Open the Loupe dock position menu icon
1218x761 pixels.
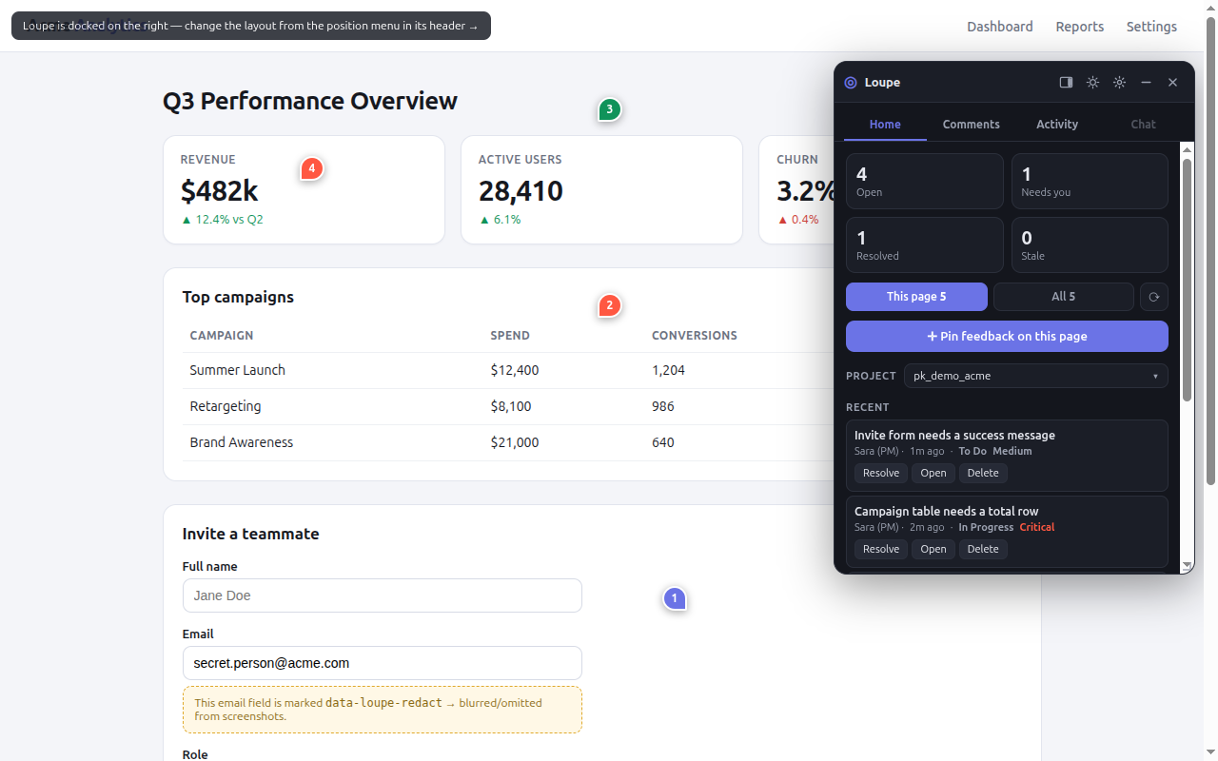click(x=1066, y=83)
